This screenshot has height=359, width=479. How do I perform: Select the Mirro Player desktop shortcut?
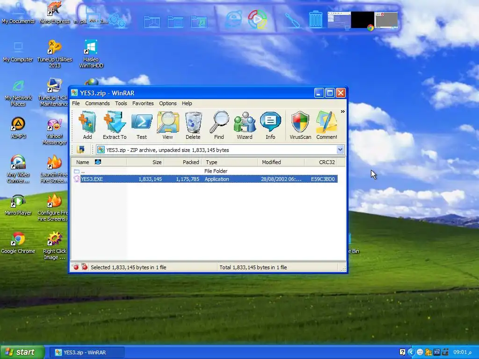point(18,205)
